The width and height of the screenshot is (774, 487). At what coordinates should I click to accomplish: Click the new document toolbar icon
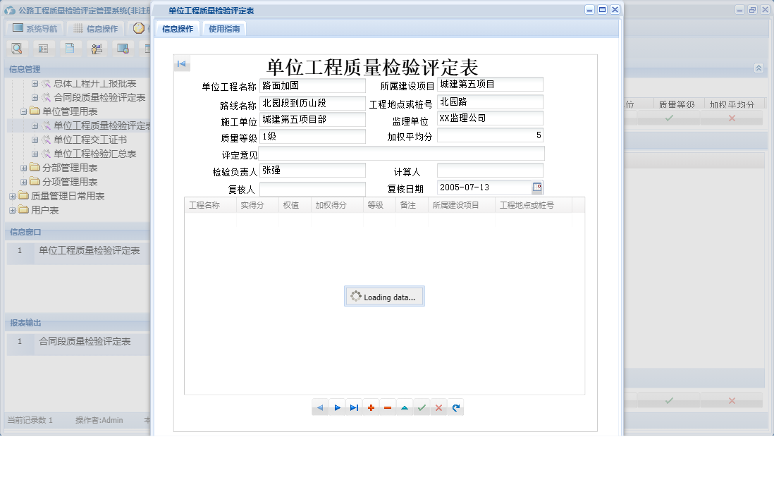(70, 48)
